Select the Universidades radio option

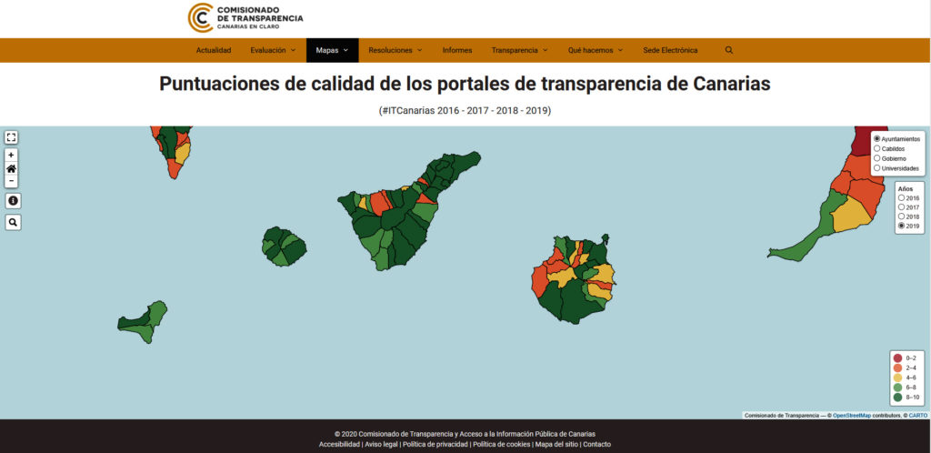click(x=876, y=168)
